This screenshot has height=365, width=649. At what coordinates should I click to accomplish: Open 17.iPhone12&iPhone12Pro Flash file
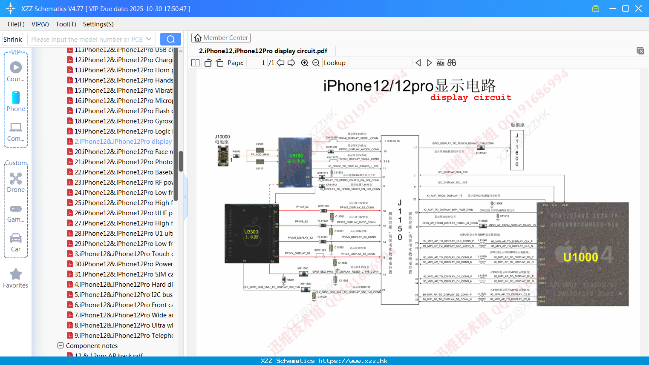coord(120,111)
